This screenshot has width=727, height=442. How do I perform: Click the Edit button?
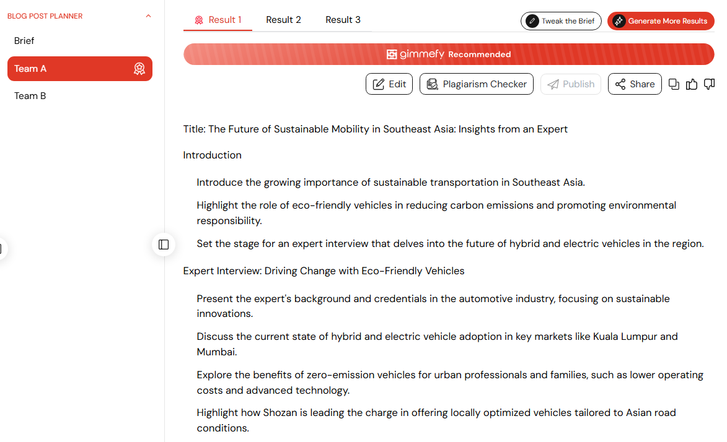[x=389, y=84]
